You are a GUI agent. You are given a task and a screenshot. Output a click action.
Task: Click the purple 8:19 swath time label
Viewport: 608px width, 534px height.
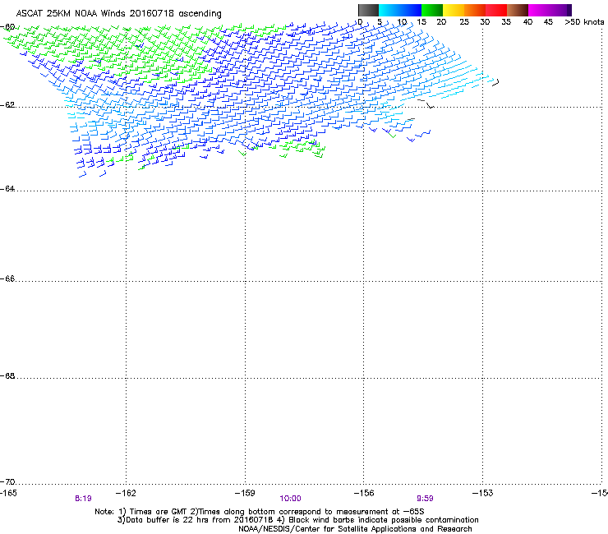click(x=83, y=499)
